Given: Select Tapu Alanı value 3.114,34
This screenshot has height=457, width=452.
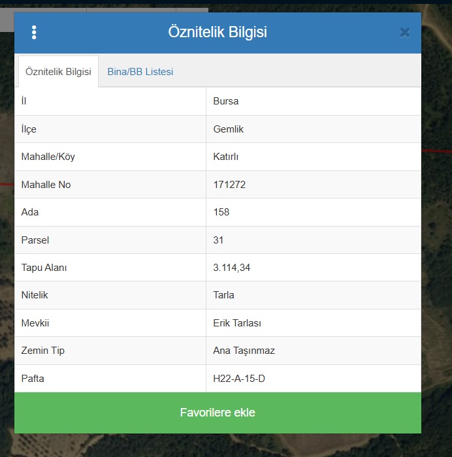Looking at the screenshot, I should point(231,268).
